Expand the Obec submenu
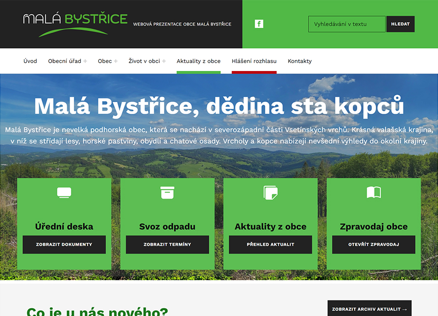 [105, 61]
